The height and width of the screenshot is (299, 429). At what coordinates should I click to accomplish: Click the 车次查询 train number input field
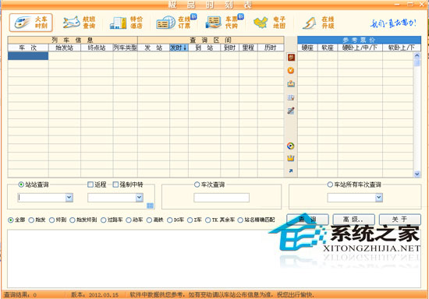222,198
